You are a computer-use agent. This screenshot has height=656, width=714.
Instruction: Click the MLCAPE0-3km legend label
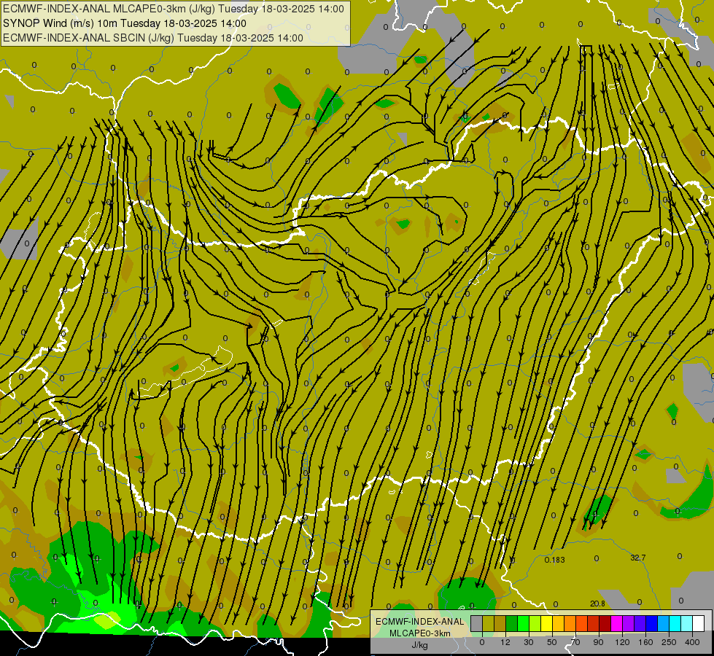419,633
